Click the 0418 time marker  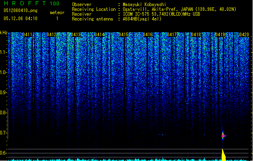click(x=196, y=35)
